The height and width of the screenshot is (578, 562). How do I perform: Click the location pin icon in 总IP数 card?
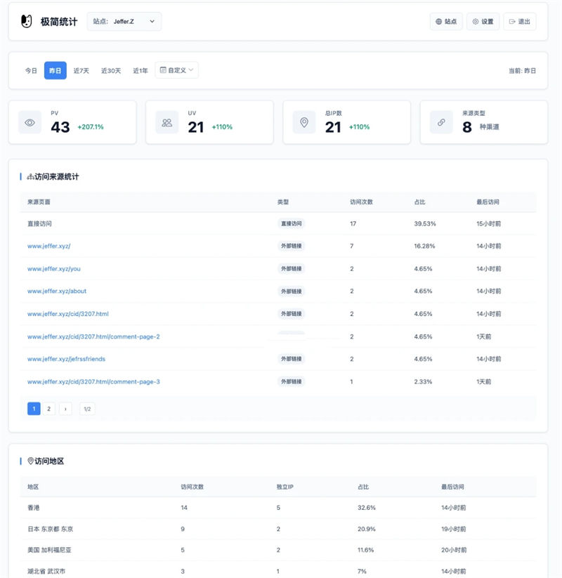(x=304, y=122)
